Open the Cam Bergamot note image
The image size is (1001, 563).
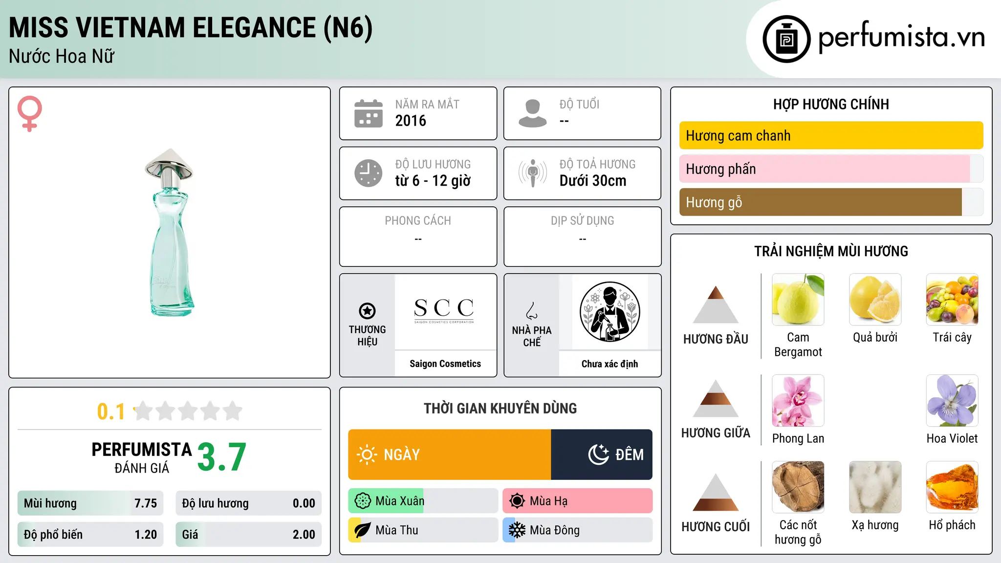click(x=798, y=300)
